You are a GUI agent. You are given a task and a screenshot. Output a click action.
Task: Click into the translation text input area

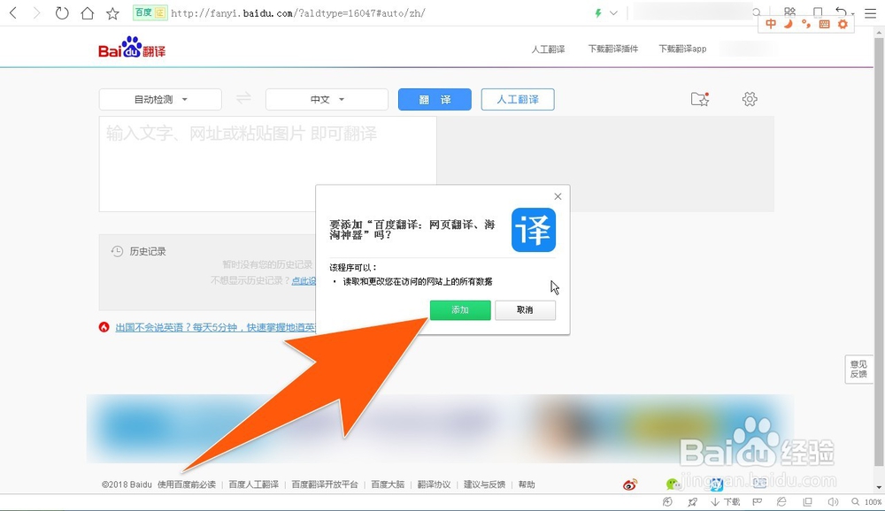267,164
